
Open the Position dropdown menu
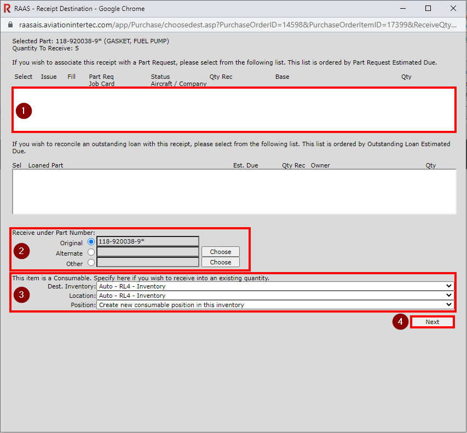[275, 305]
